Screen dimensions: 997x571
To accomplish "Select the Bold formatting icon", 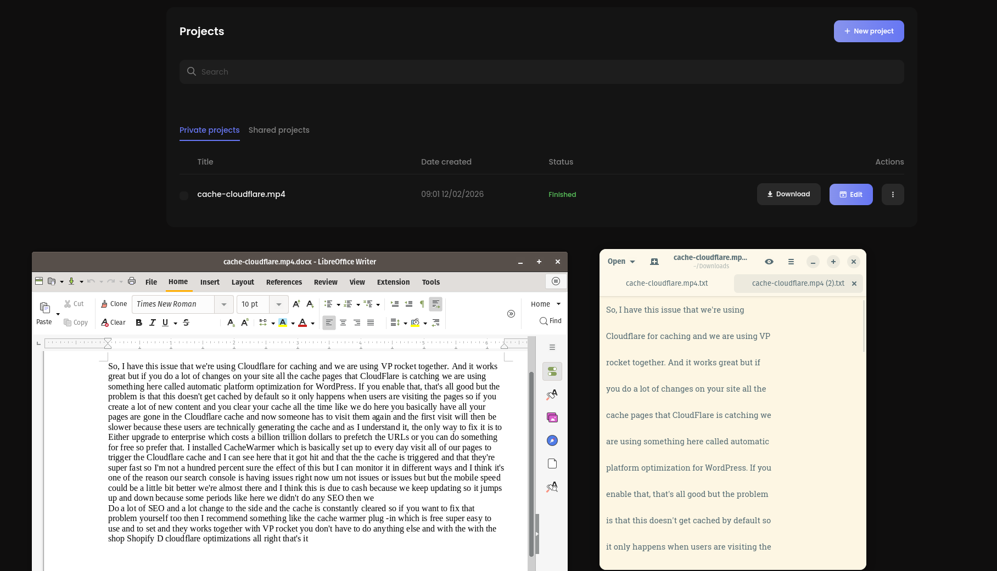I will [x=138, y=323].
